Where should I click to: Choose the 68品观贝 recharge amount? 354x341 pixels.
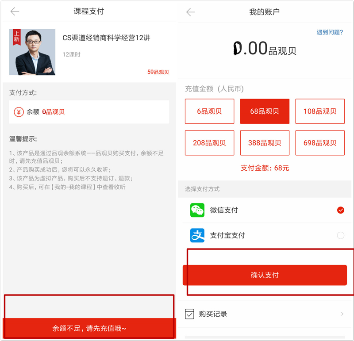(265, 111)
